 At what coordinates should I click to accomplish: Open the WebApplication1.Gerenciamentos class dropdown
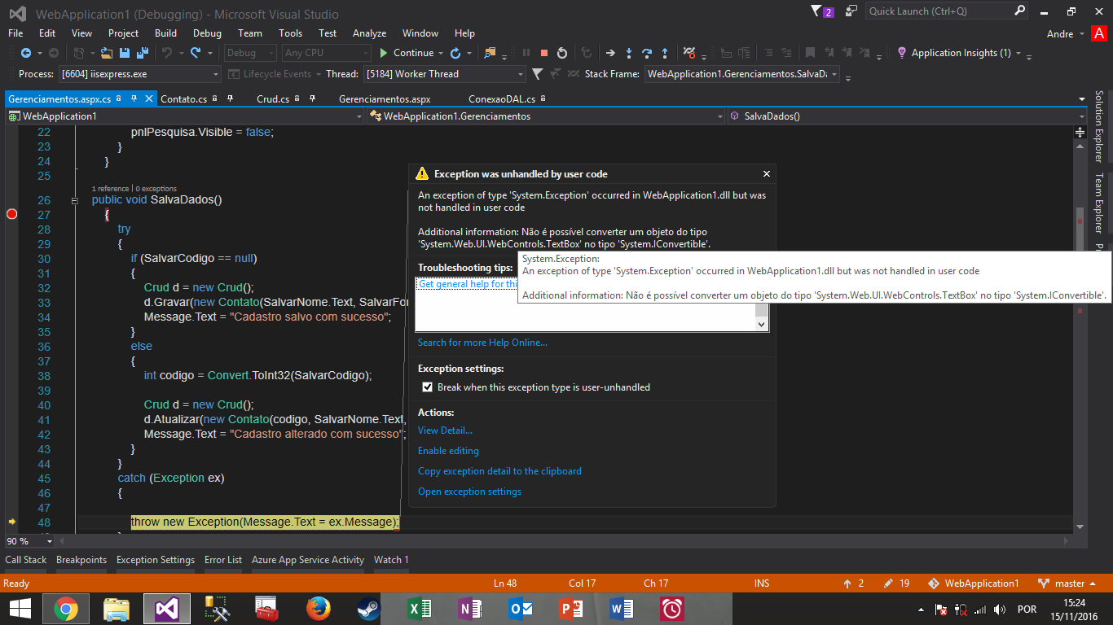point(545,116)
